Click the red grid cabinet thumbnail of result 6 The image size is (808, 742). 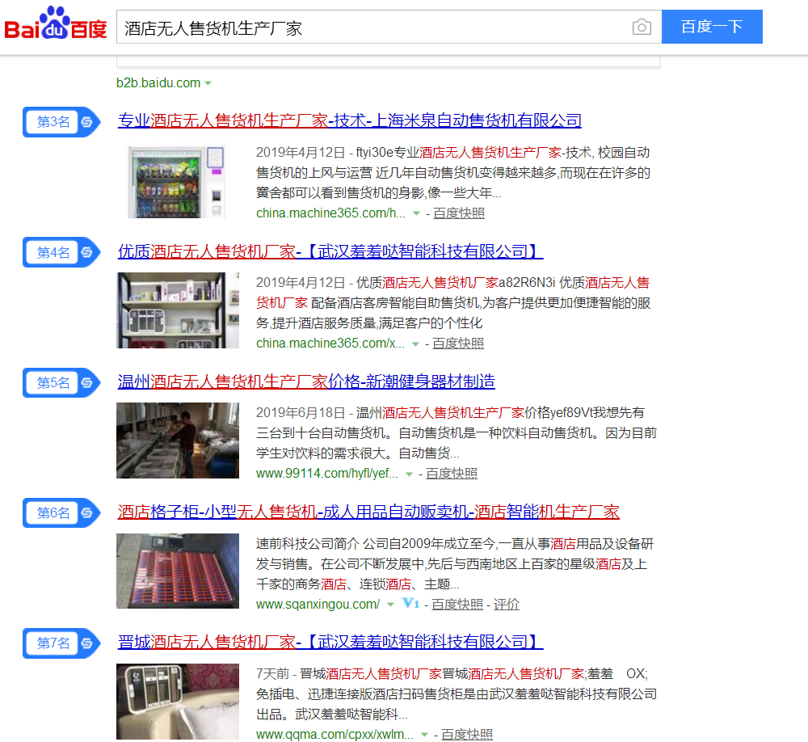[178, 571]
